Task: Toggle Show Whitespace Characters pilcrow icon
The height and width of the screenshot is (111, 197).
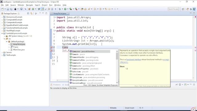Action: [55, 9]
